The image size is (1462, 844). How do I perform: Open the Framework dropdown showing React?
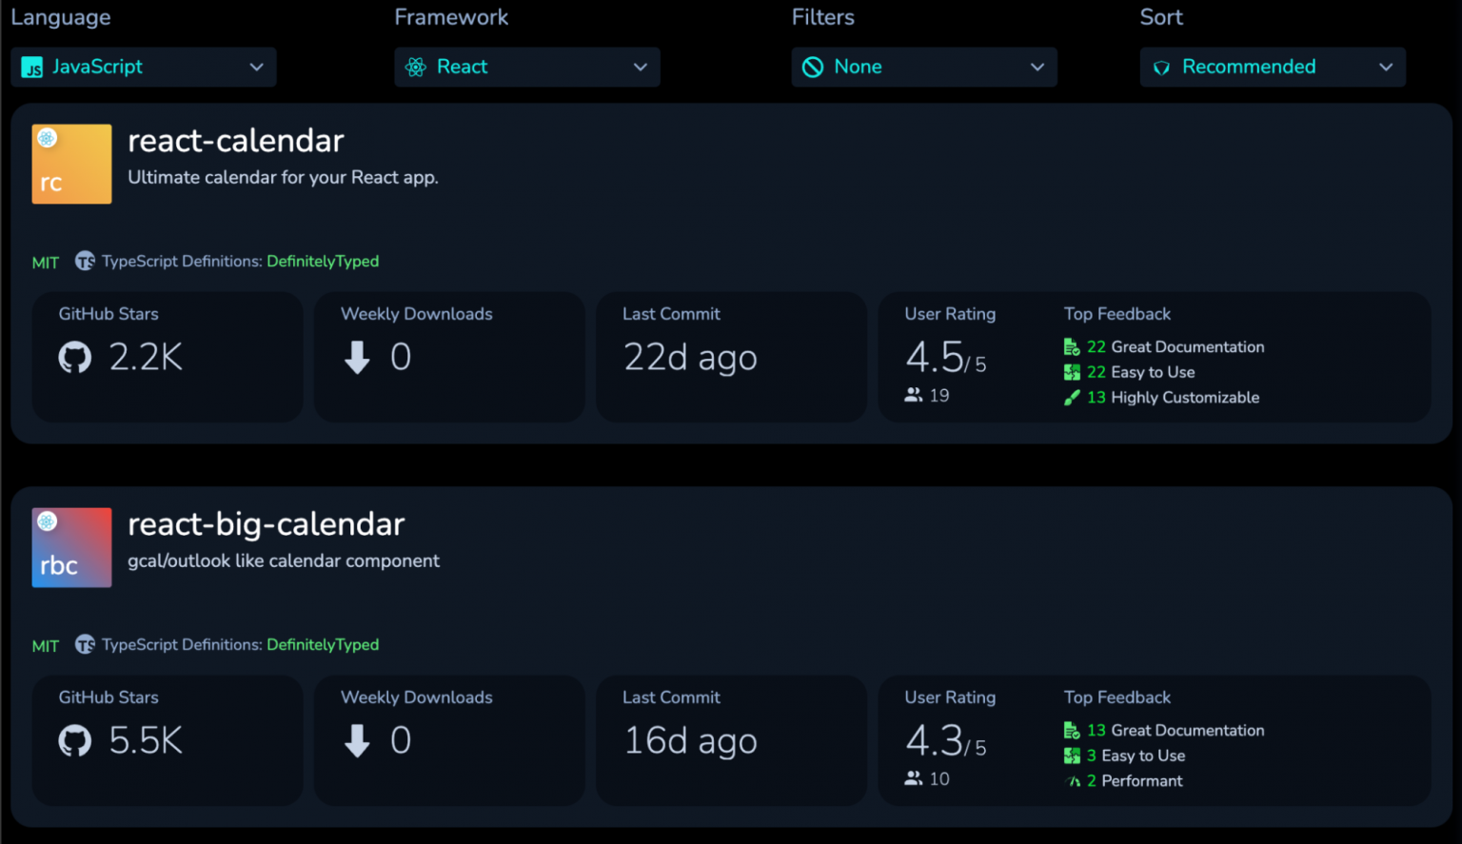[527, 67]
